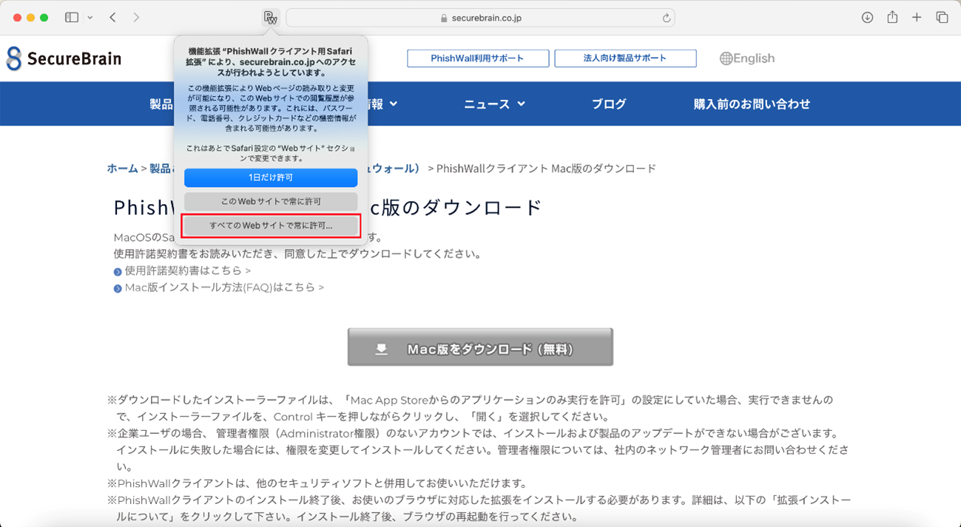
Task: Open the ブログ navigation item
Action: (609, 104)
